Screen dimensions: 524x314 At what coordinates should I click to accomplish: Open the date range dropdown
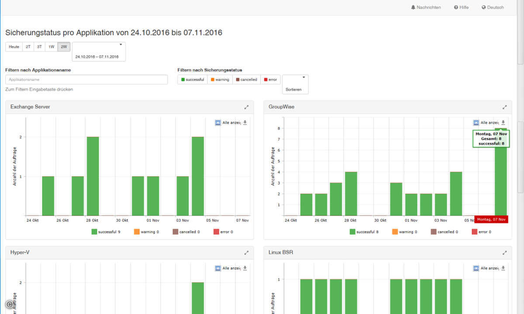pos(99,52)
